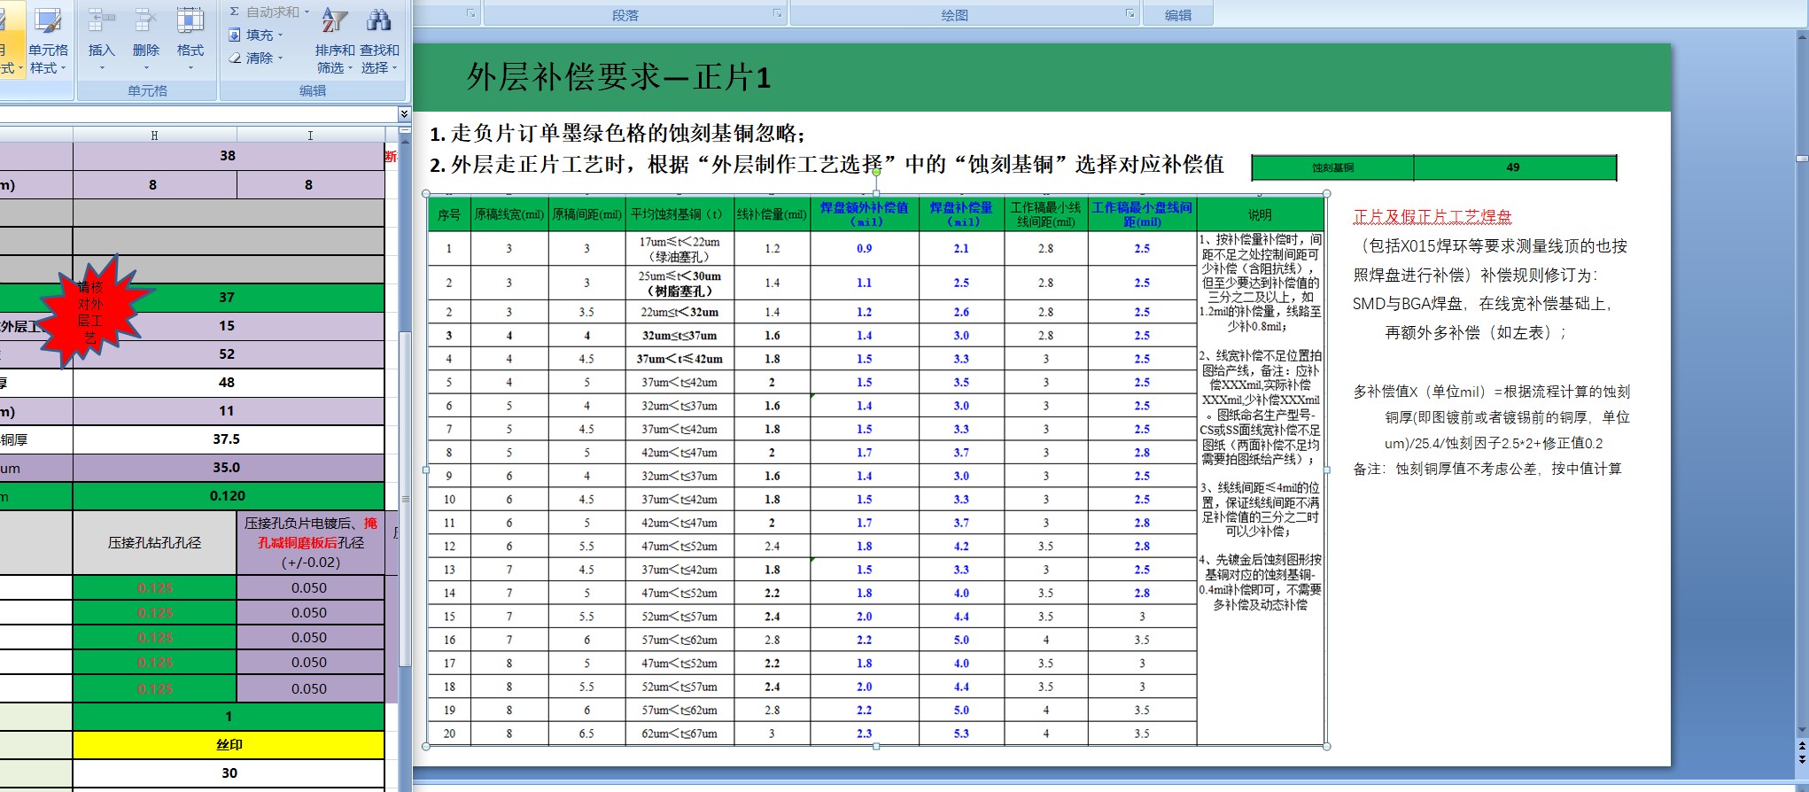The image size is (1809, 792).
Task: Click the slide title 外层补偿要求—正片1
Action: pyautogui.click(x=618, y=77)
